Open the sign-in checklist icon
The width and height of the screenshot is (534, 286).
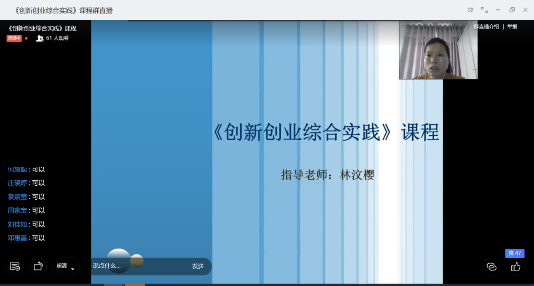[15, 266]
